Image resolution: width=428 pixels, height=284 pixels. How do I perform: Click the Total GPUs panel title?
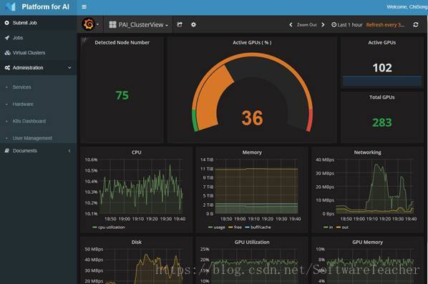click(x=382, y=97)
